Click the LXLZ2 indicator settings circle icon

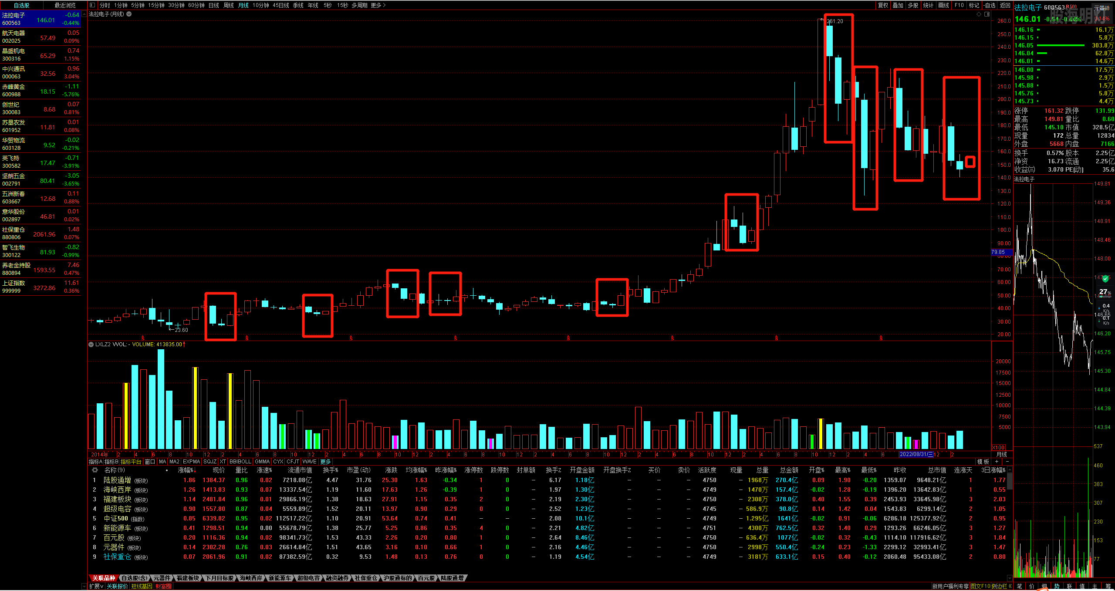pos(91,344)
